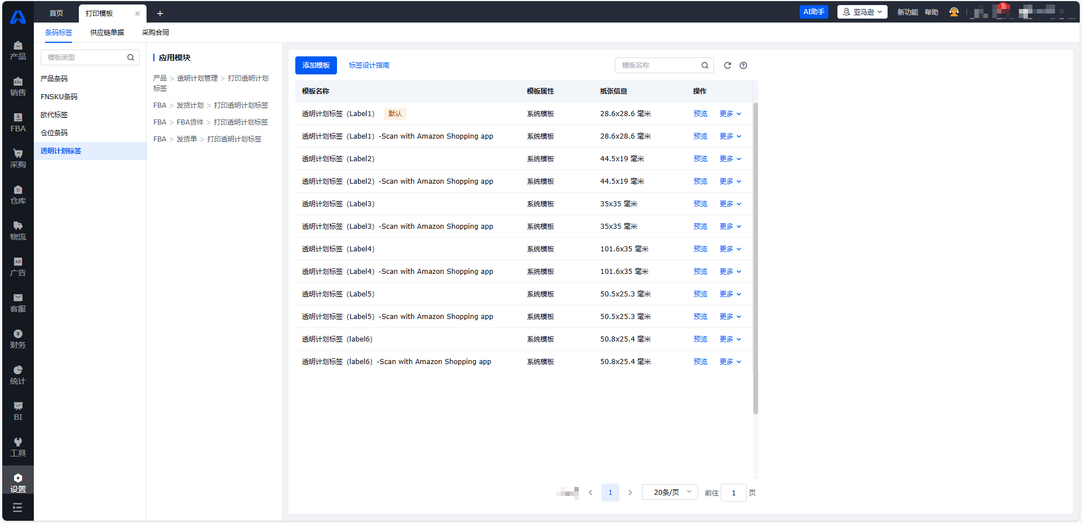The width and height of the screenshot is (1082, 523).
Task: Click the add new tab plus icon
Action: 160,14
